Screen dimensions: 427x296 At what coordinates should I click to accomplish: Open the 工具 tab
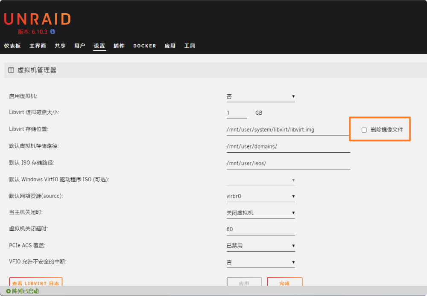pyautogui.click(x=190, y=46)
